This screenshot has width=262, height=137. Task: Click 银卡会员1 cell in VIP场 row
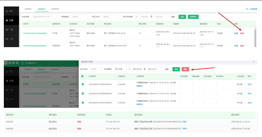pos(91,33)
